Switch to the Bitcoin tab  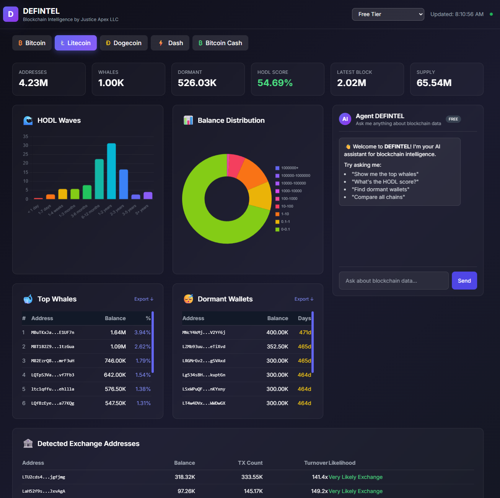coord(32,43)
